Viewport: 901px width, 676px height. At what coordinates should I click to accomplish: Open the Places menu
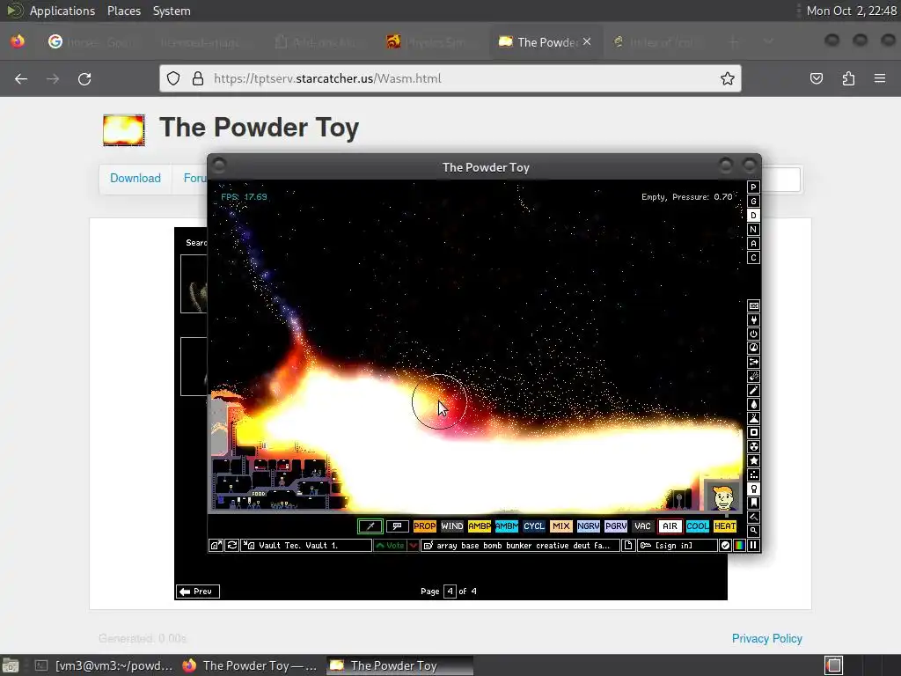(124, 11)
